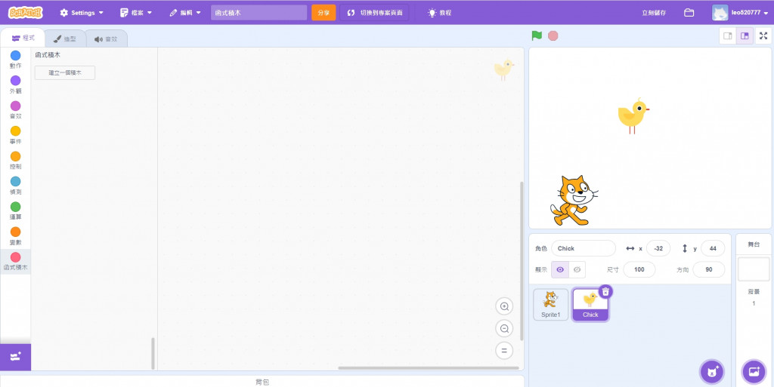Switch to the 程式 code tab
Image resolution: width=774 pixels, height=387 pixels.
23,38
